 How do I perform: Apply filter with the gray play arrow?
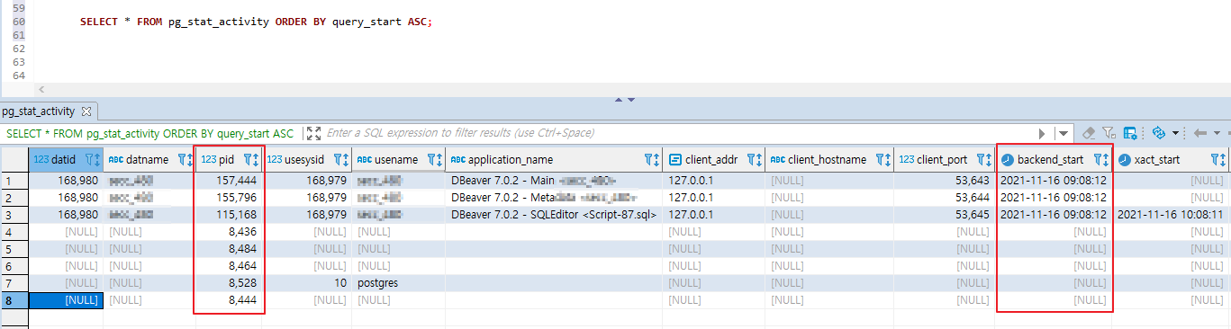click(x=1042, y=133)
